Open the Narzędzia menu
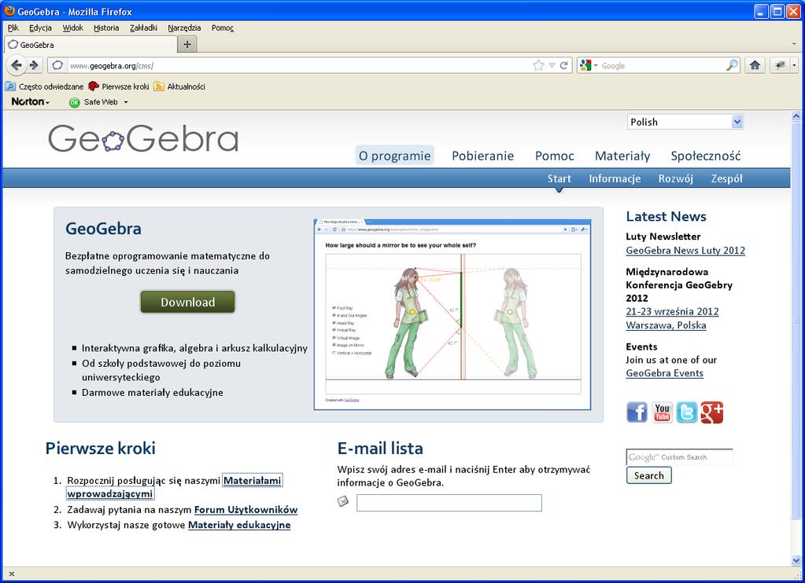Viewport: 805px width, 583px height. (184, 27)
